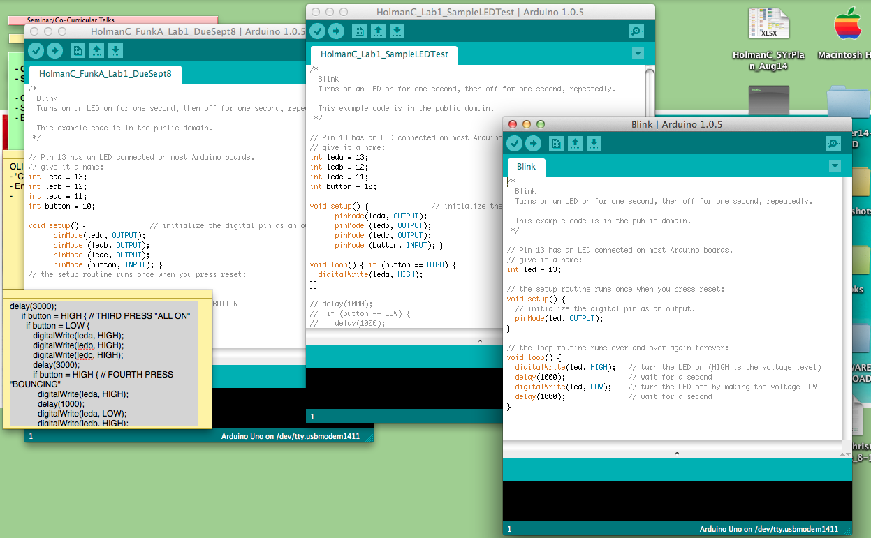Click 'int led = 13;' line in Blink
Screen dimensions: 871x538
click(x=534, y=269)
